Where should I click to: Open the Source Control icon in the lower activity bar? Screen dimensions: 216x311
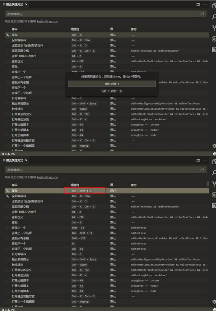pos(214,184)
